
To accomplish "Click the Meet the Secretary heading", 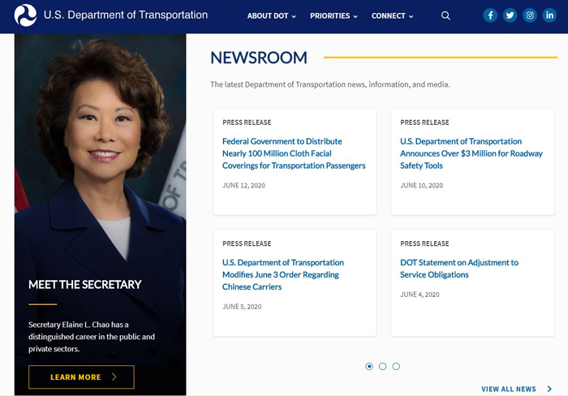I will point(85,284).
